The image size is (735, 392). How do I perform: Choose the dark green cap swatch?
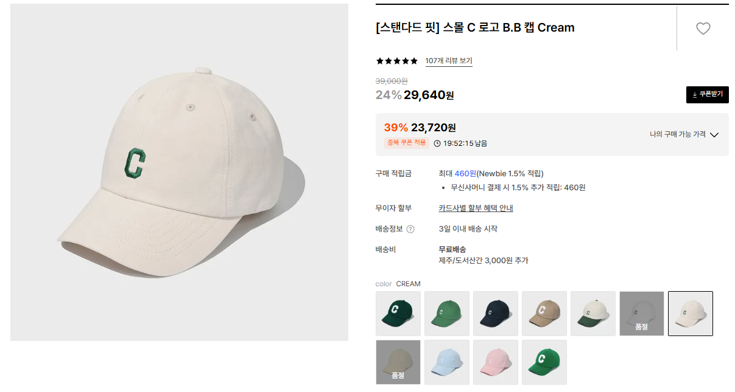click(x=398, y=314)
